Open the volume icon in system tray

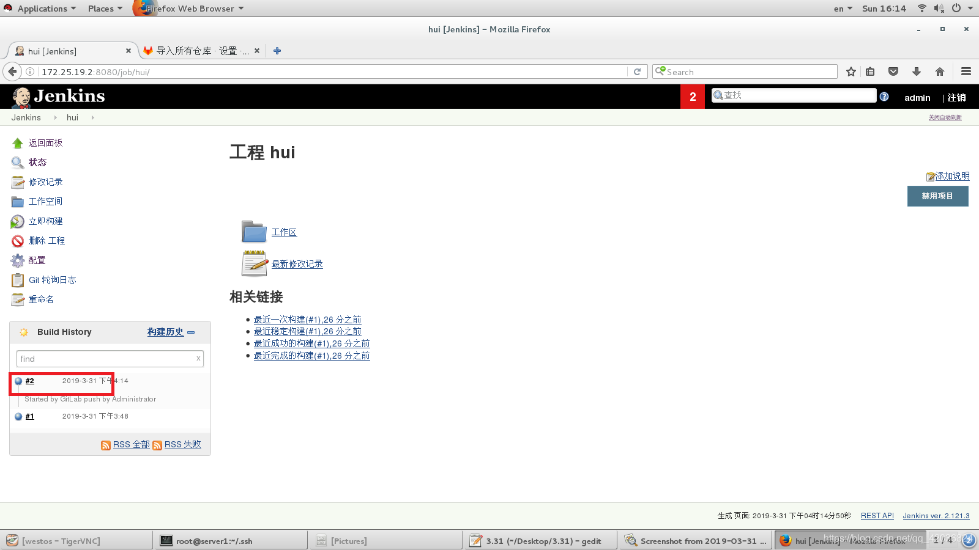939,9
